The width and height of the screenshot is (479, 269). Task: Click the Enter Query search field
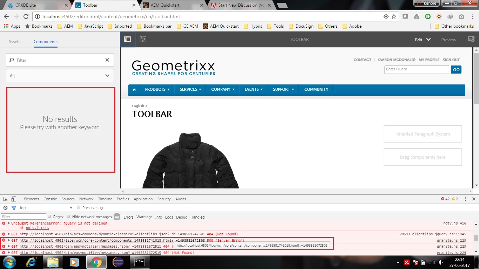(x=417, y=69)
